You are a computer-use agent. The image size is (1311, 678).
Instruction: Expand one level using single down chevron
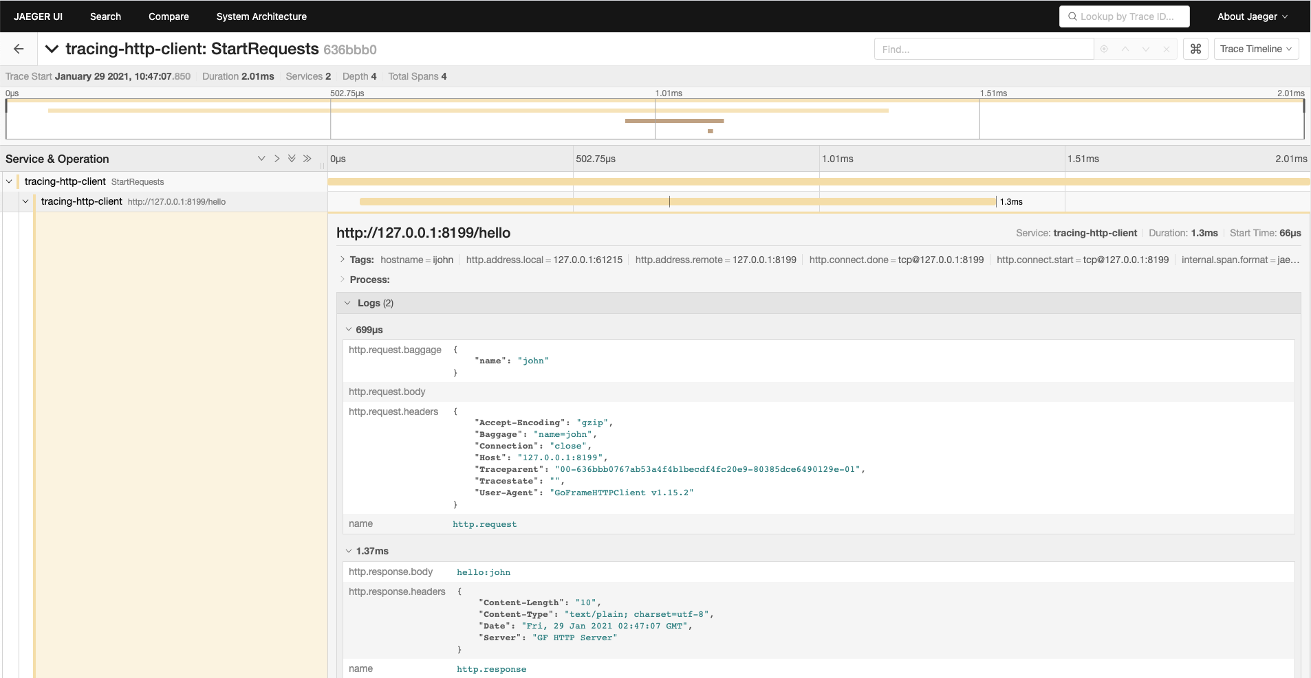261,159
